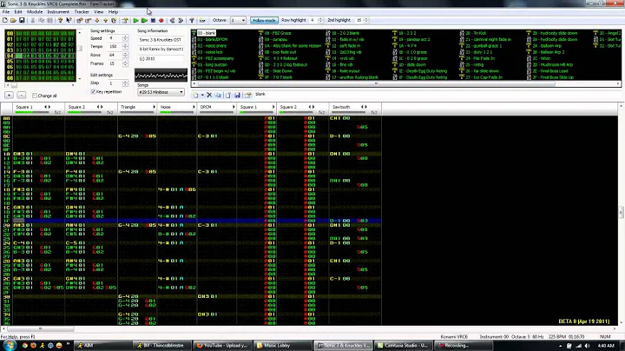This screenshot has width=625, height=351.
Task: Open the File menu
Action: (x=6, y=12)
